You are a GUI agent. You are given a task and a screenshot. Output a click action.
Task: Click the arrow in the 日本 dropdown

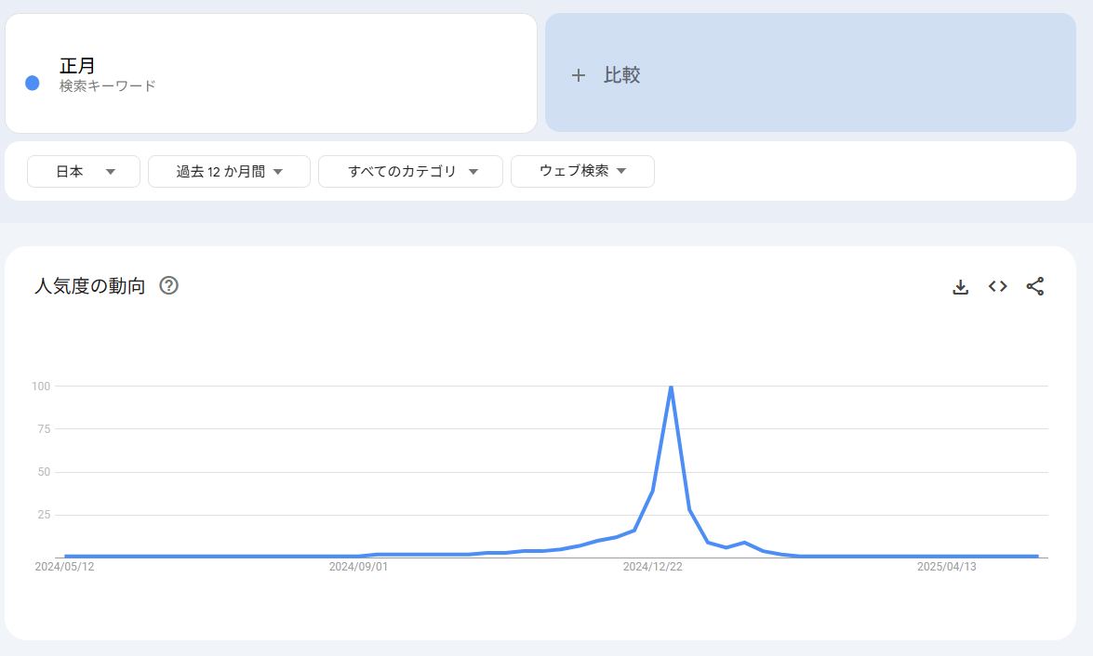click(x=111, y=172)
